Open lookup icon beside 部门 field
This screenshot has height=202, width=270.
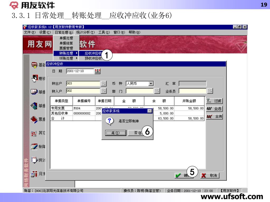click(x=157, y=91)
